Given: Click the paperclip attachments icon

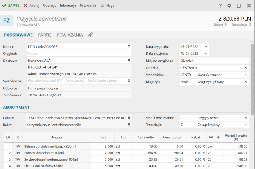Looking at the screenshot, I should pyautogui.click(x=91, y=35).
